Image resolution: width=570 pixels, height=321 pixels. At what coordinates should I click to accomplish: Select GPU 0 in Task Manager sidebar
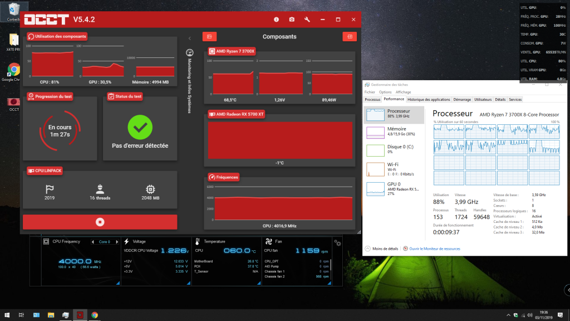[x=394, y=188]
